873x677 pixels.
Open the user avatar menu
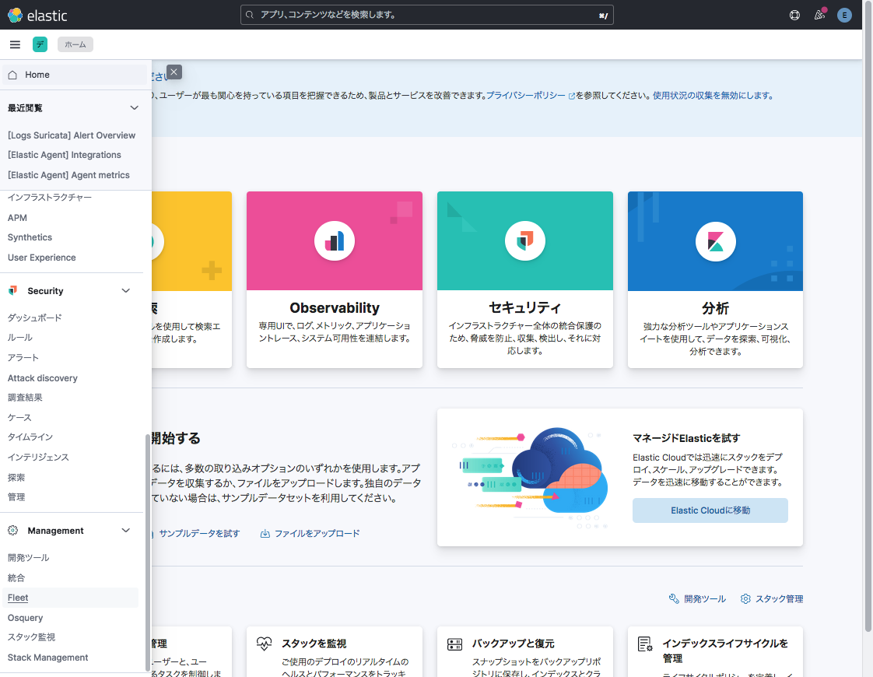point(844,15)
